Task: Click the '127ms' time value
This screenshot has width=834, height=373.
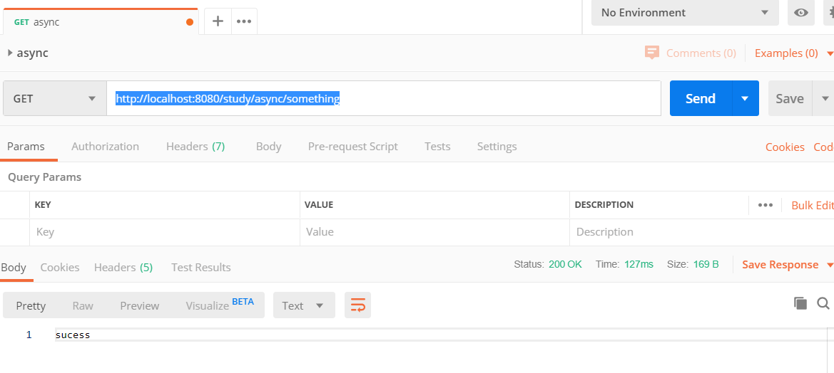Action: click(639, 264)
